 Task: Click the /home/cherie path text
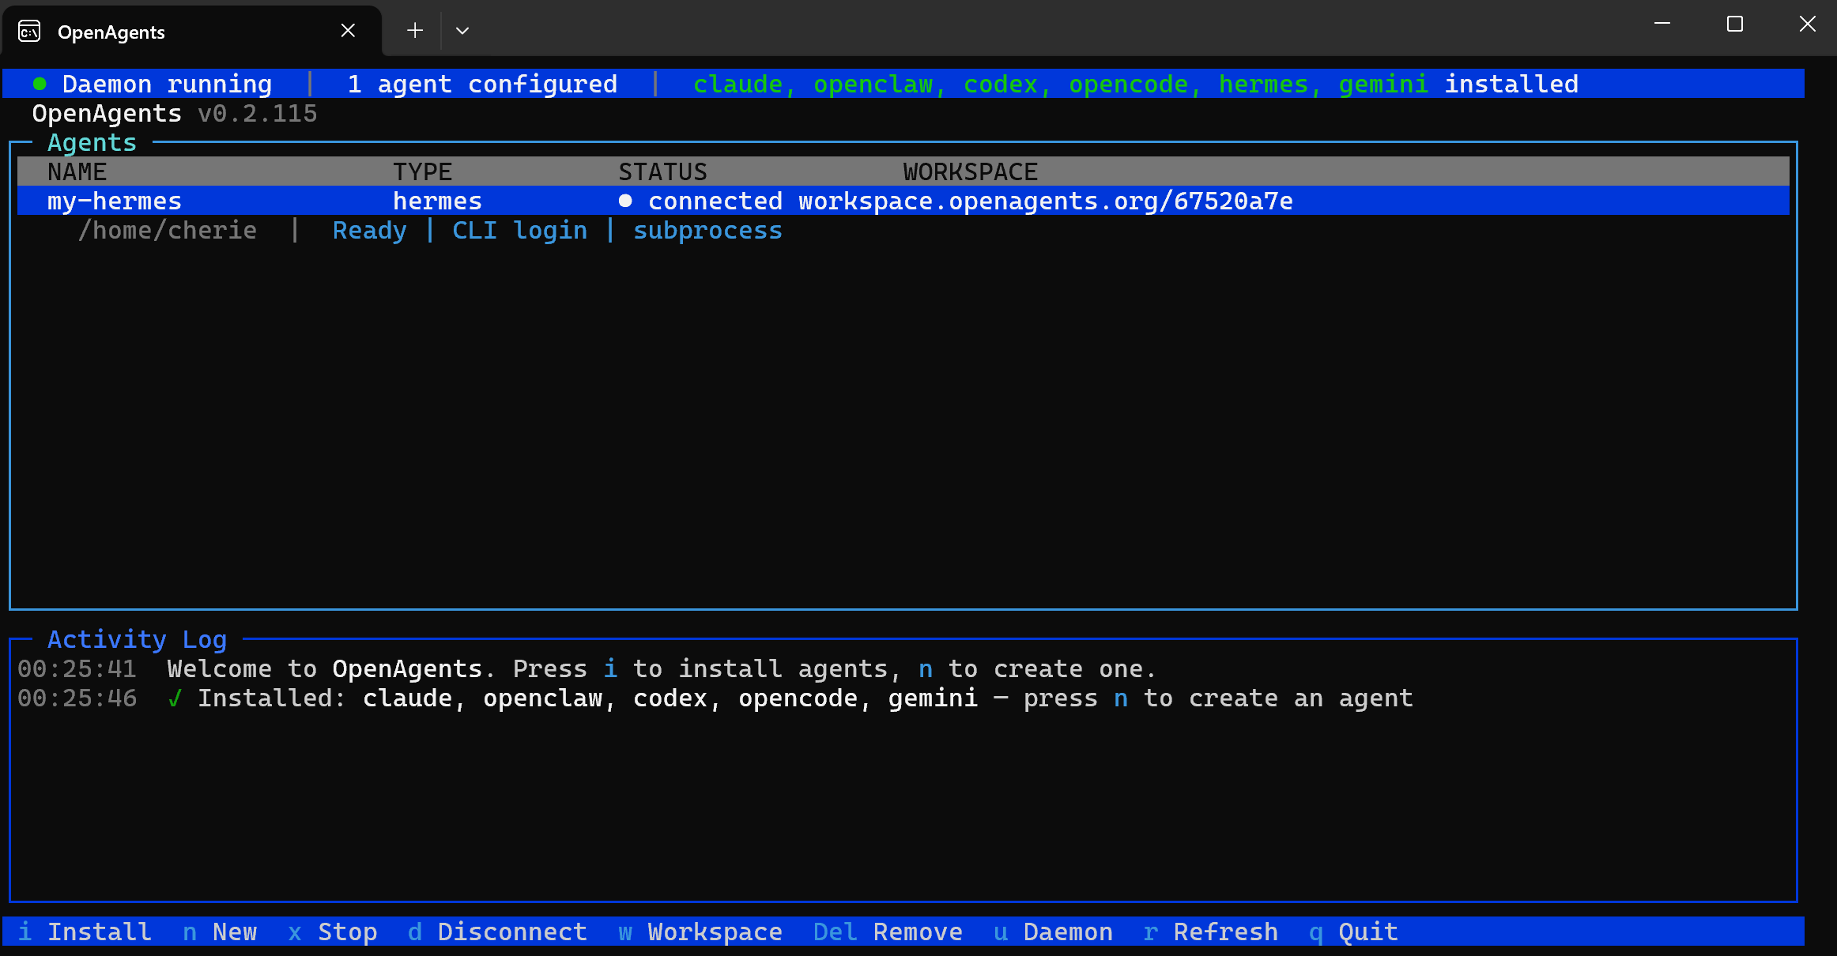167,231
